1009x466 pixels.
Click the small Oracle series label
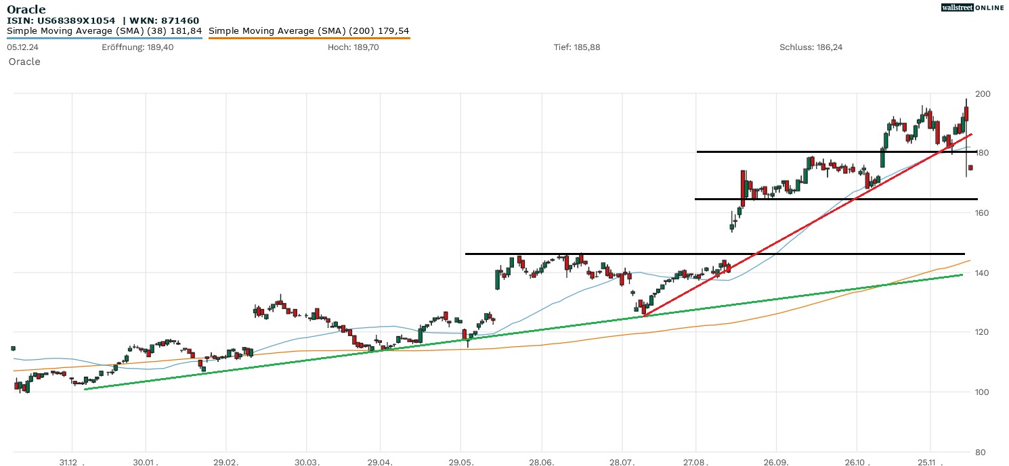pyautogui.click(x=24, y=62)
